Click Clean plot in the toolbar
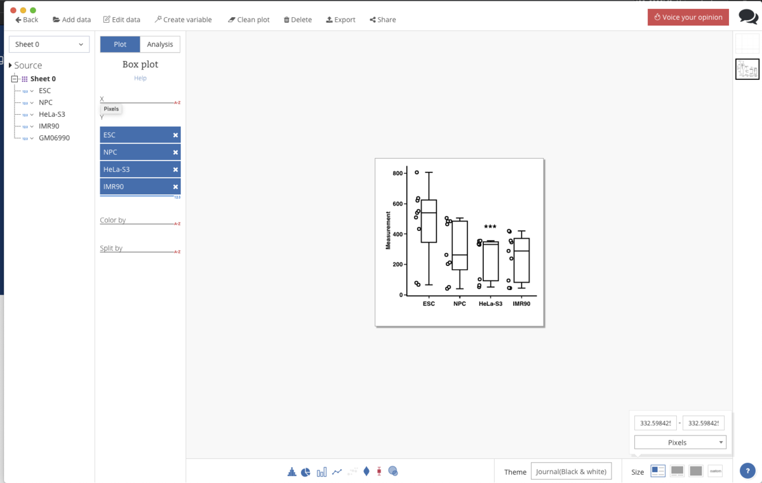Viewport: 762px width, 483px height. [249, 20]
